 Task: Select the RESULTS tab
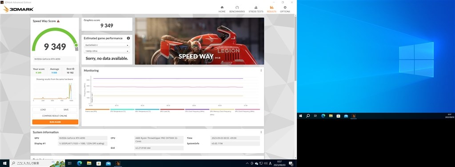[x=271, y=9]
